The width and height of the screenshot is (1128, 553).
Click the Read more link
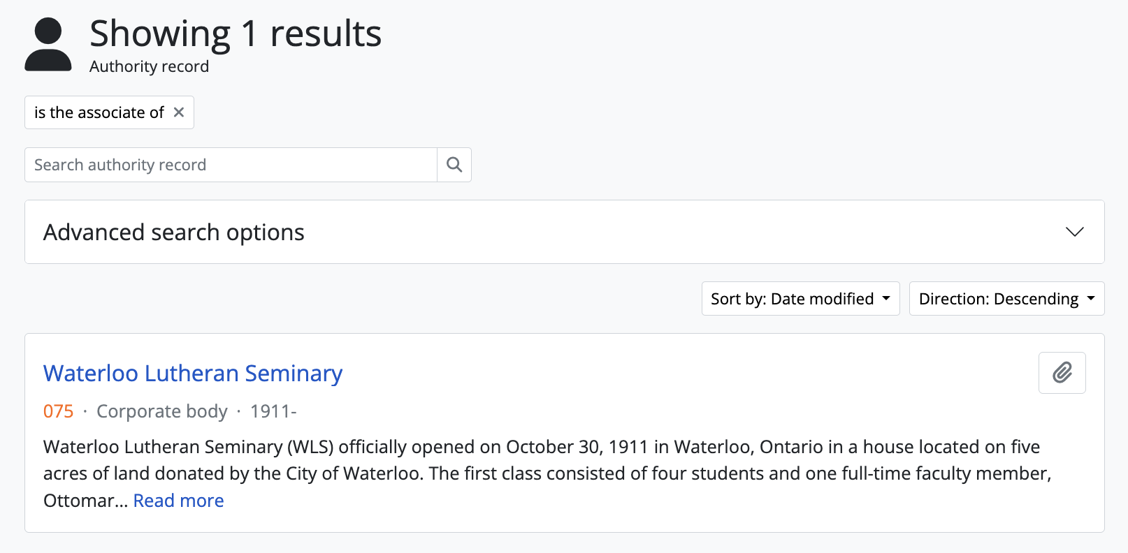click(x=178, y=501)
